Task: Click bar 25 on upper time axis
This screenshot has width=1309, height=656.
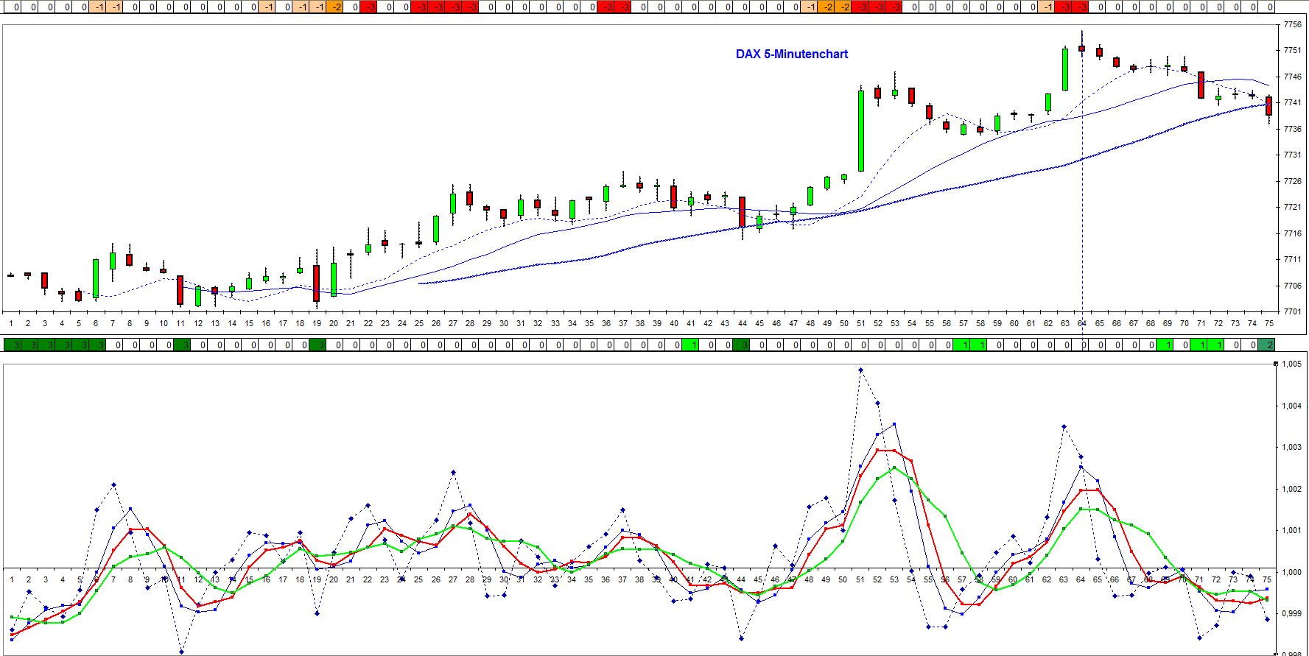Action: click(x=418, y=323)
